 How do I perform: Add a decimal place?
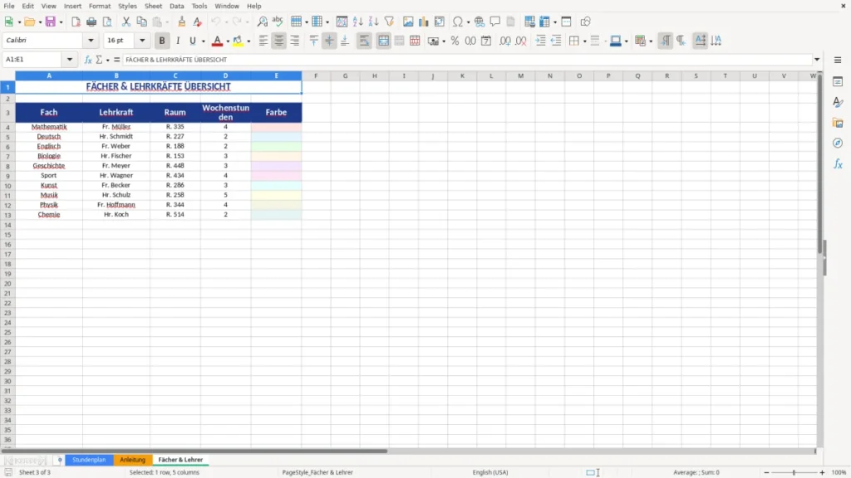504,41
